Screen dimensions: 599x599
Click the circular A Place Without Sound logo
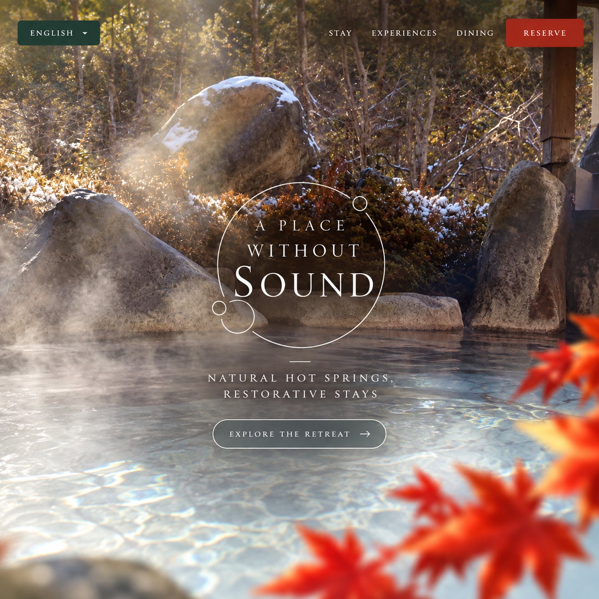(x=299, y=265)
